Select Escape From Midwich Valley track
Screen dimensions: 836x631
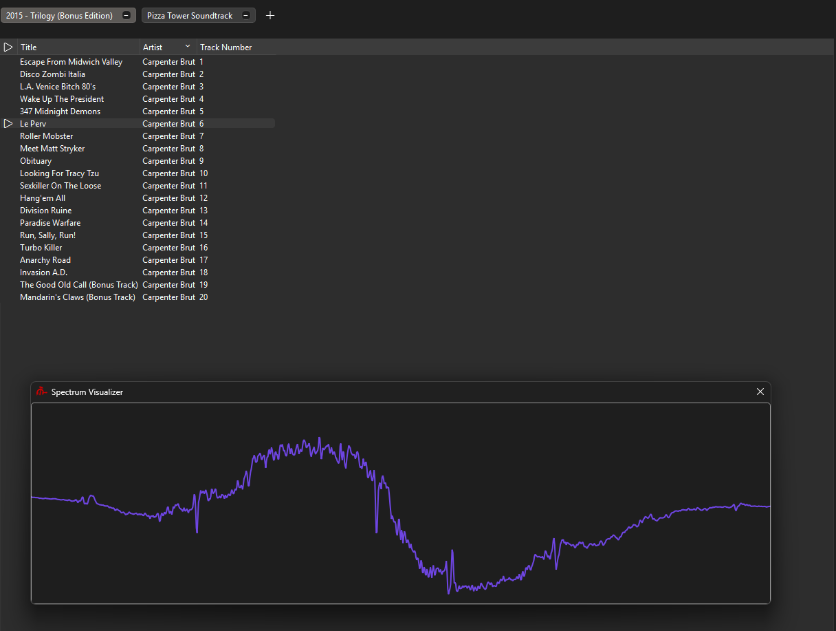71,62
